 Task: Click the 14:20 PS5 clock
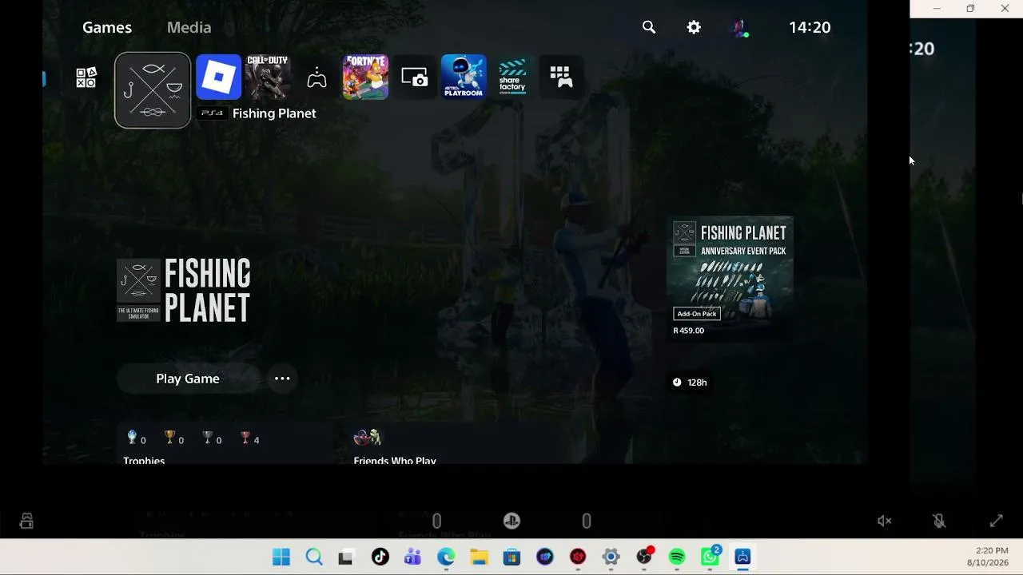point(810,27)
